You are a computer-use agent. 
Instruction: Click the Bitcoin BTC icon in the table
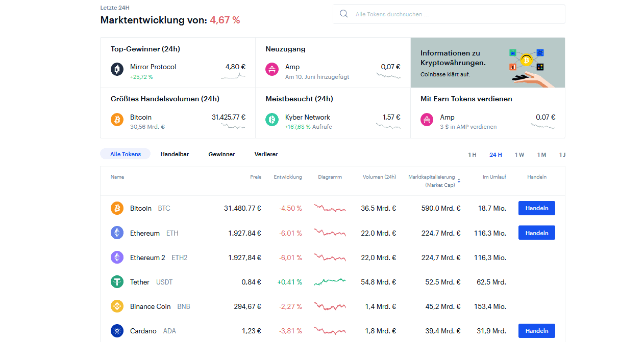[x=117, y=208]
